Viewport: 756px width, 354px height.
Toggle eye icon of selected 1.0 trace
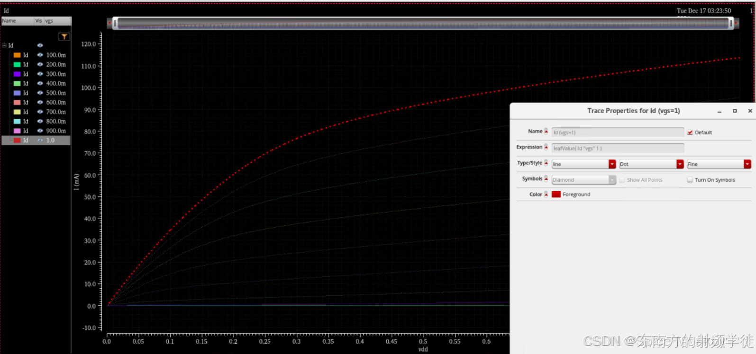click(40, 140)
